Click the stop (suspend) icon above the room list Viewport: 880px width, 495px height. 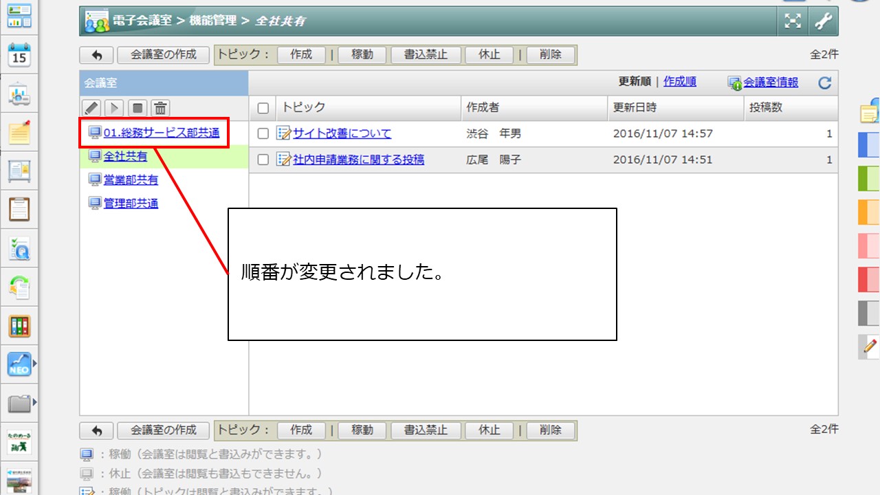[137, 108]
